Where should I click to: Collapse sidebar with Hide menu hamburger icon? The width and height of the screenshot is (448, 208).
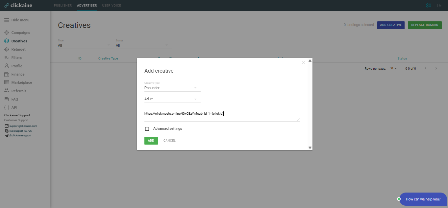[x=7, y=20]
